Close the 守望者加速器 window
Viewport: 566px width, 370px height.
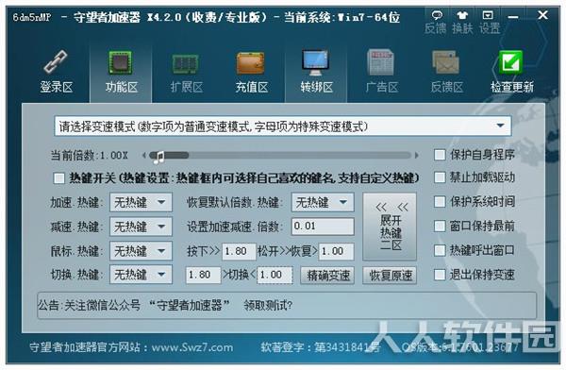pyautogui.click(x=542, y=15)
